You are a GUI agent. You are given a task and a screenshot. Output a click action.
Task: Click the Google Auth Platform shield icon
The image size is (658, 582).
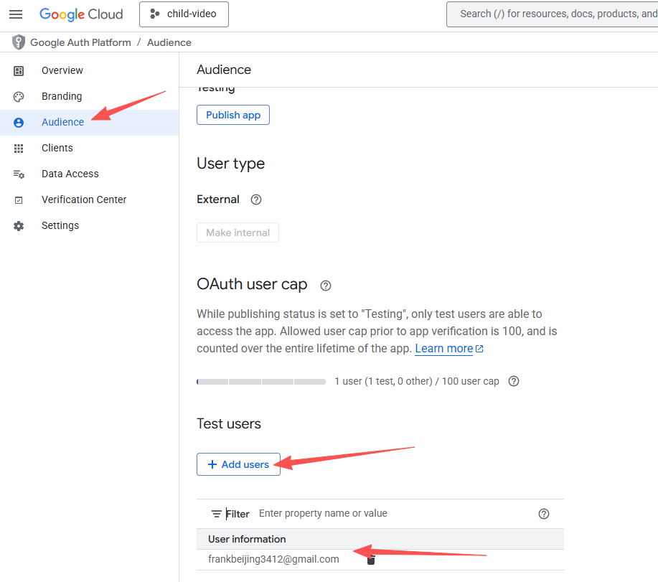point(18,42)
